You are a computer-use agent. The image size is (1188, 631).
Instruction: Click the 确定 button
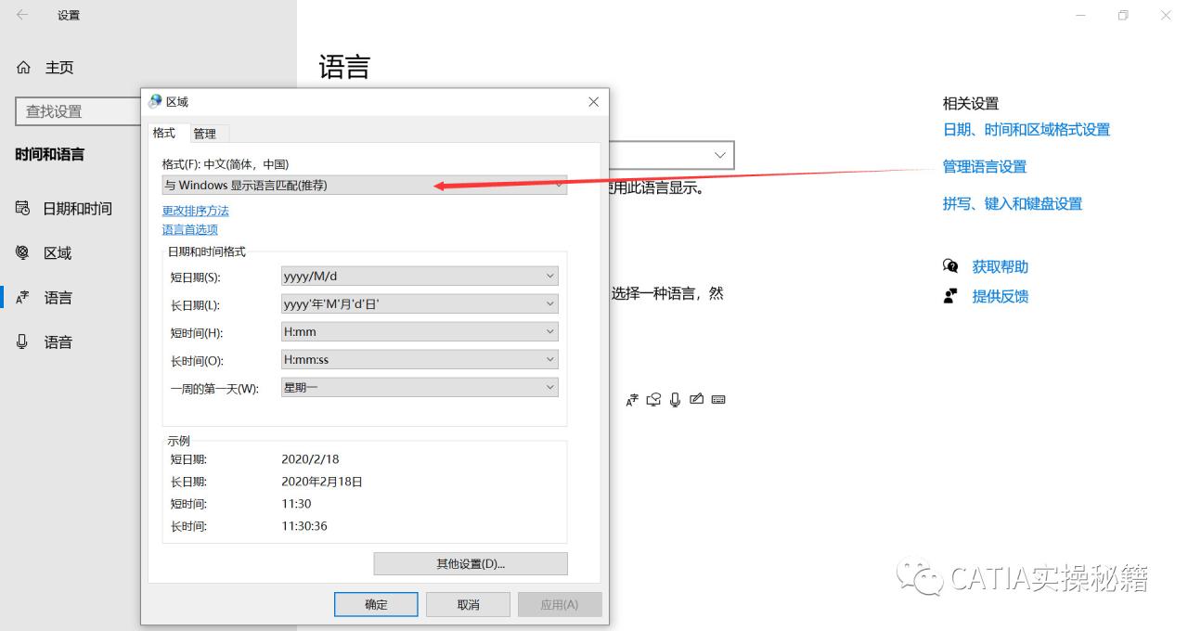(375, 603)
